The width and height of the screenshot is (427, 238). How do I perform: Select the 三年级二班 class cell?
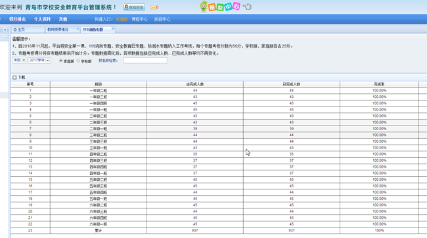coord(99,135)
